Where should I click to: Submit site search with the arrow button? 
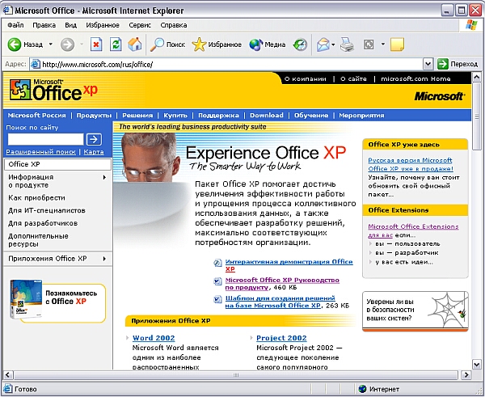click(94, 139)
